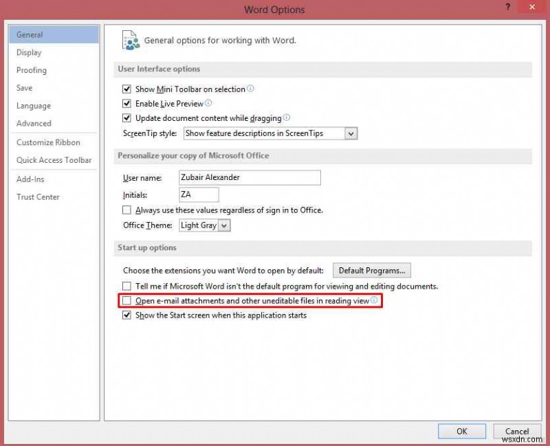Go to the Advanced options section
Image resolution: width=550 pixels, height=446 pixels.
pos(34,124)
